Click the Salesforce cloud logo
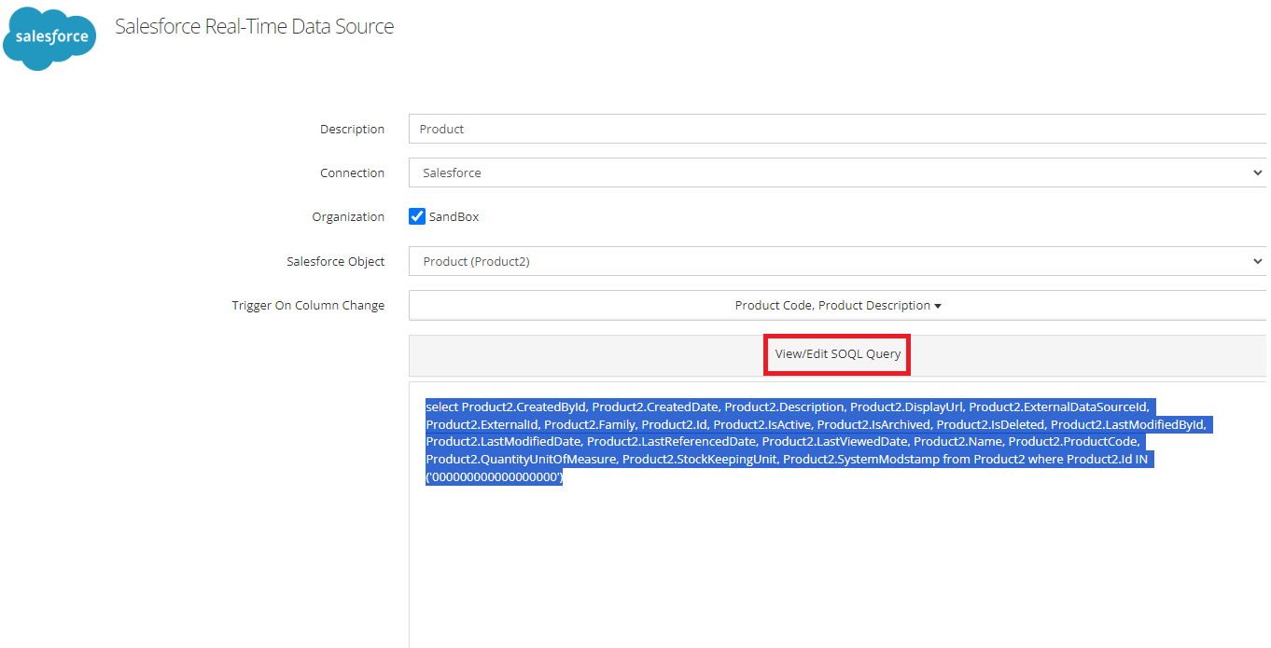The image size is (1271, 648). pos(50,37)
